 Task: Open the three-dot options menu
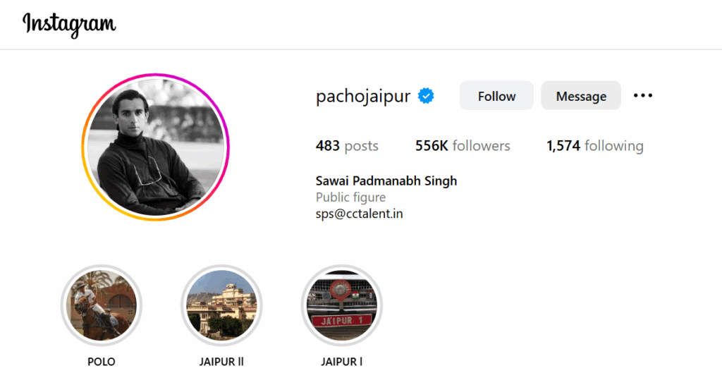click(x=643, y=96)
